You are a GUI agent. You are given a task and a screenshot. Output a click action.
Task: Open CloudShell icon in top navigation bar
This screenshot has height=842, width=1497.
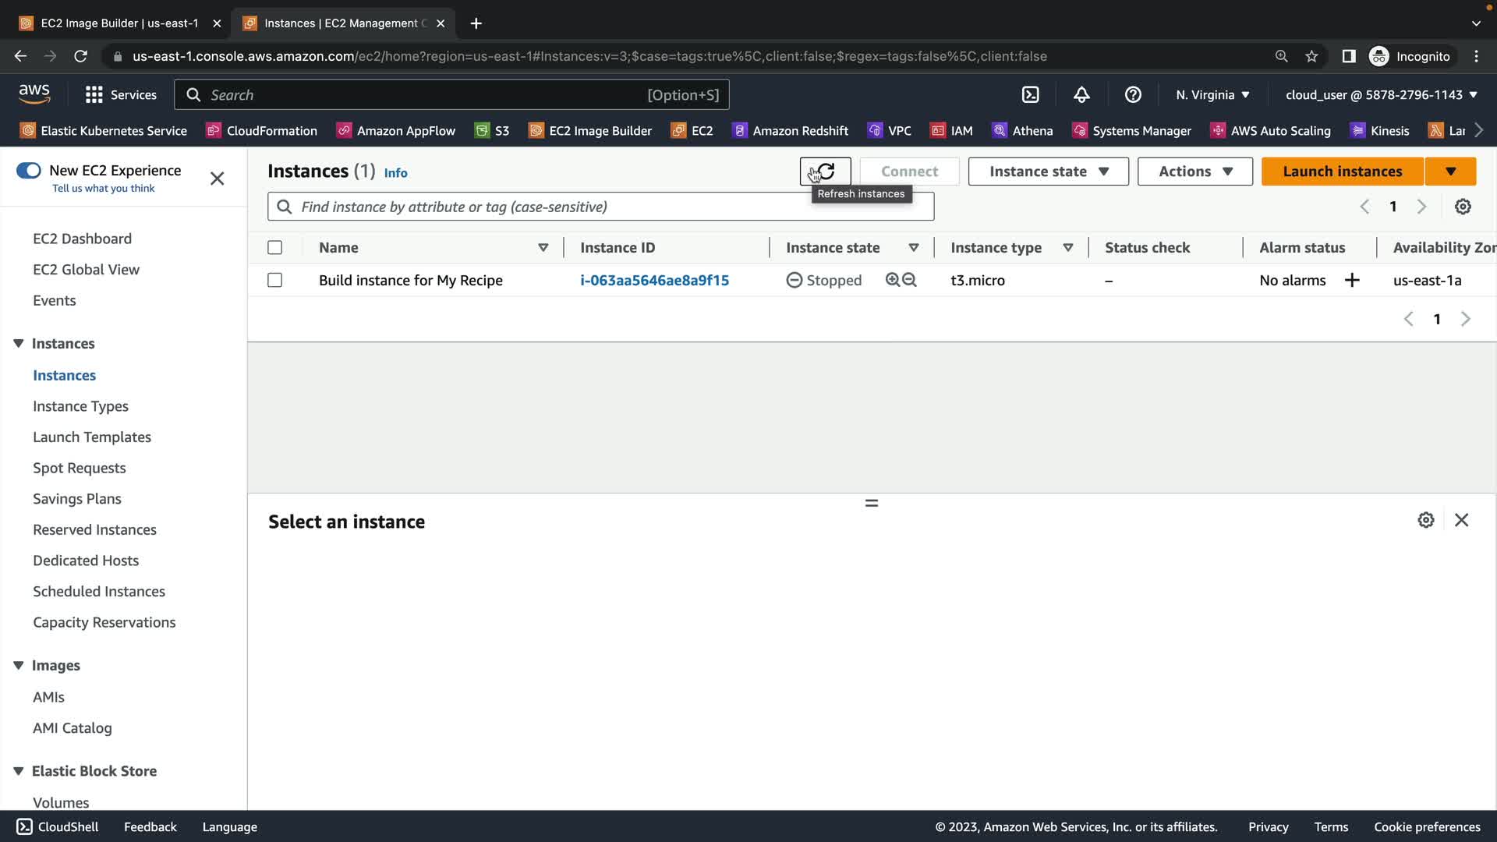pyautogui.click(x=1030, y=95)
